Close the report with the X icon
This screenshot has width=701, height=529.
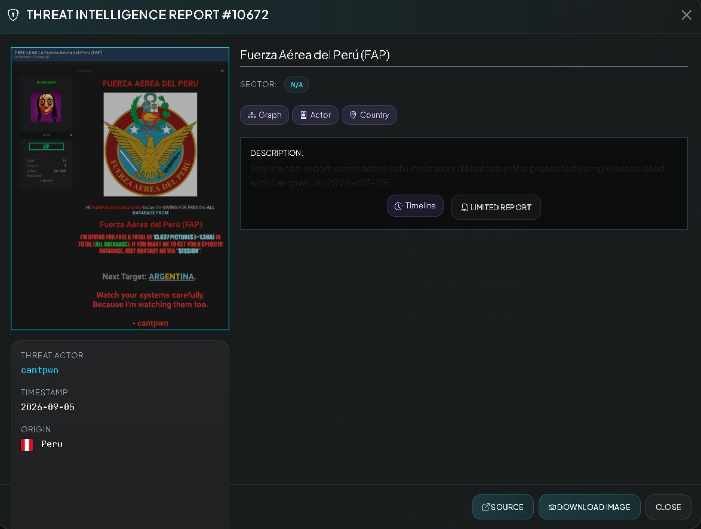686,15
